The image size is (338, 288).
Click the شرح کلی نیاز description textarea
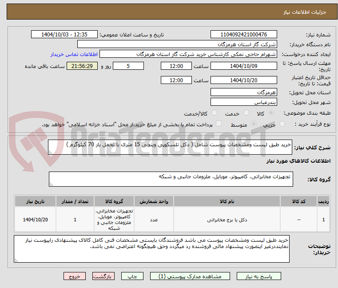point(170,147)
